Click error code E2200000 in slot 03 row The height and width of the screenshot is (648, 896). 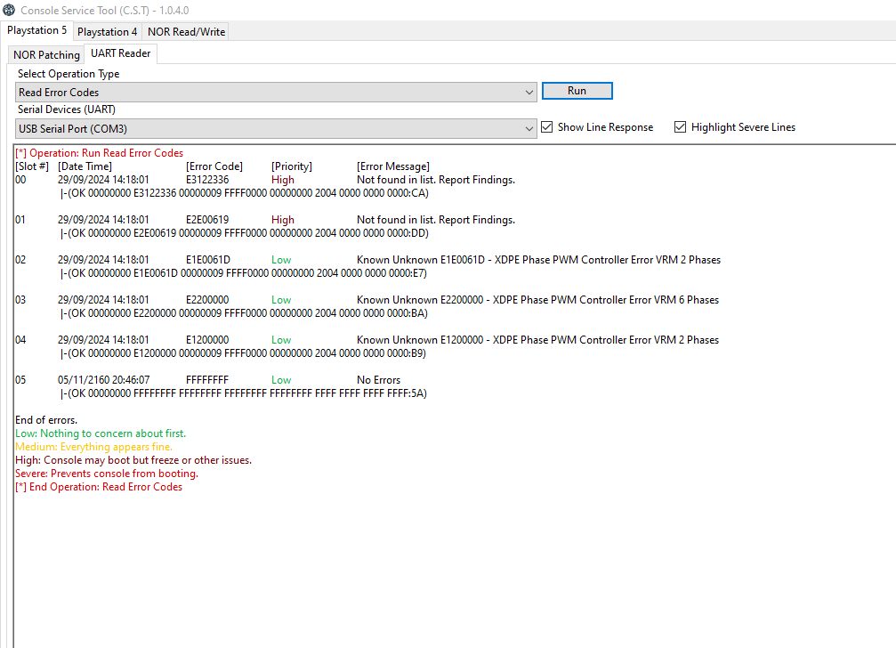207,300
